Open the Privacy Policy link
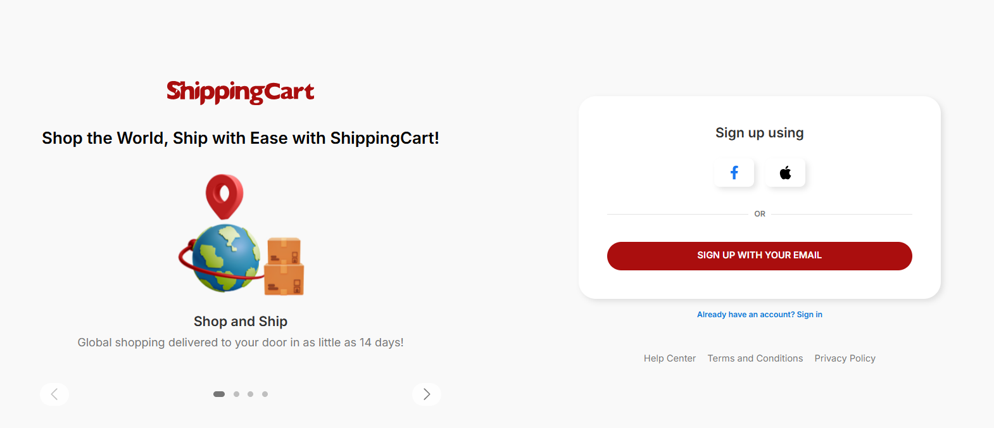The width and height of the screenshot is (994, 428). [845, 358]
